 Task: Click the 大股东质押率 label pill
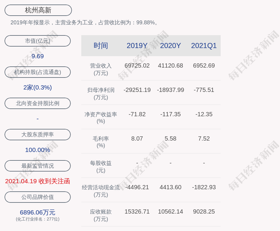coord(38,135)
